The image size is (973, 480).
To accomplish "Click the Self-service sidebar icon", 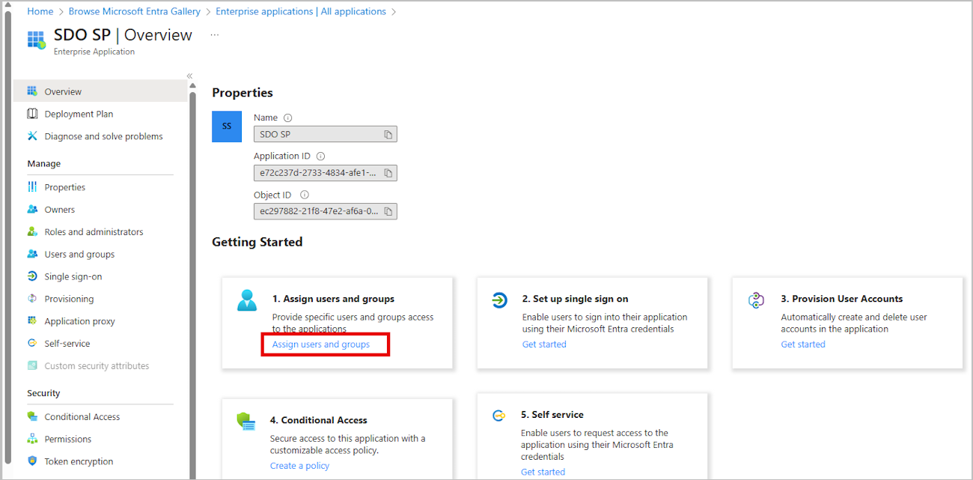I will pos(32,344).
